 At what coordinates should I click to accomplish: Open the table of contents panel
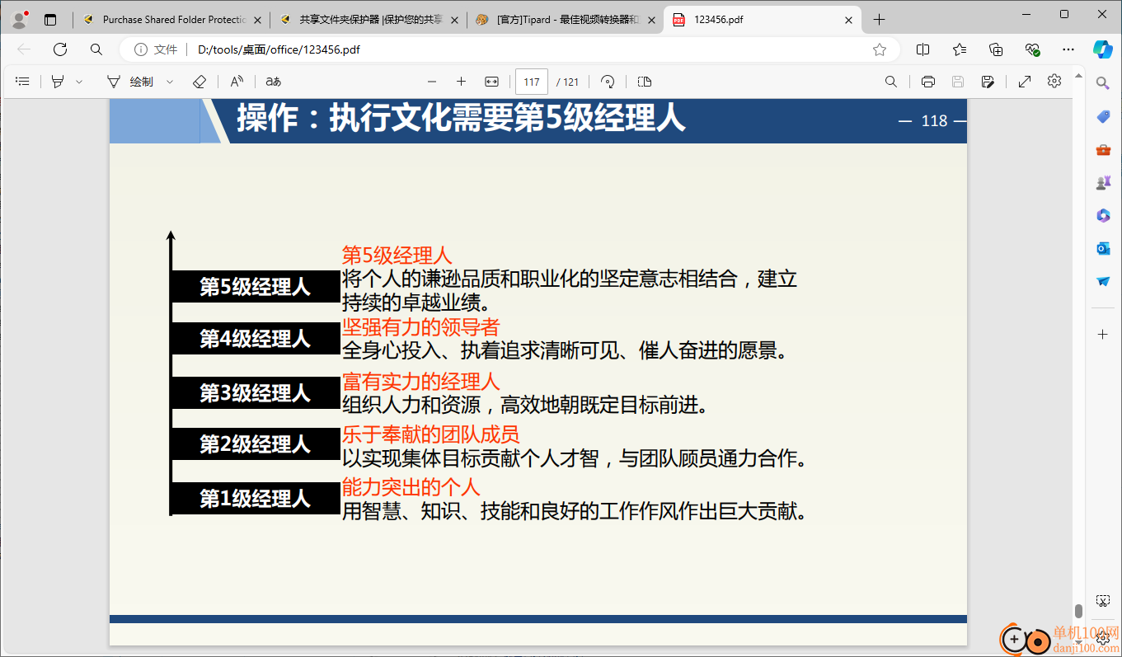coord(22,82)
